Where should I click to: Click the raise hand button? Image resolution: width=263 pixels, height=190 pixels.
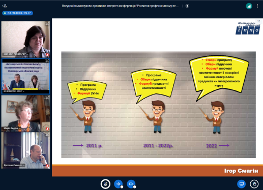tap(254, 184)
